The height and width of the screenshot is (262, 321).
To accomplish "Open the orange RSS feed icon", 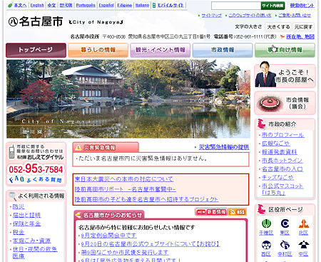I will 238,212.
